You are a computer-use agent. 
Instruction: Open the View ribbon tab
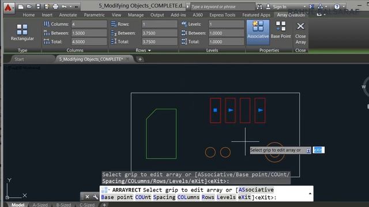tap(116, 15)
